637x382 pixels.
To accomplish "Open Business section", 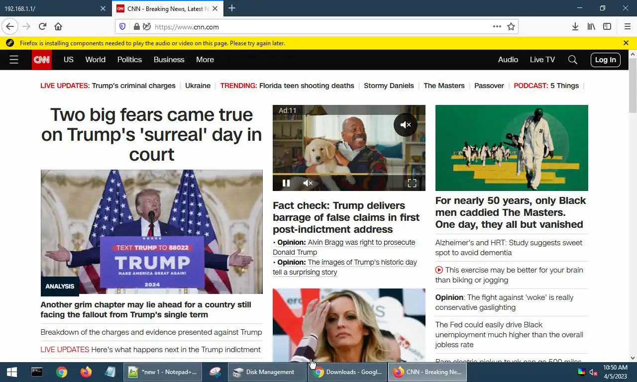I will coord(169,60).
